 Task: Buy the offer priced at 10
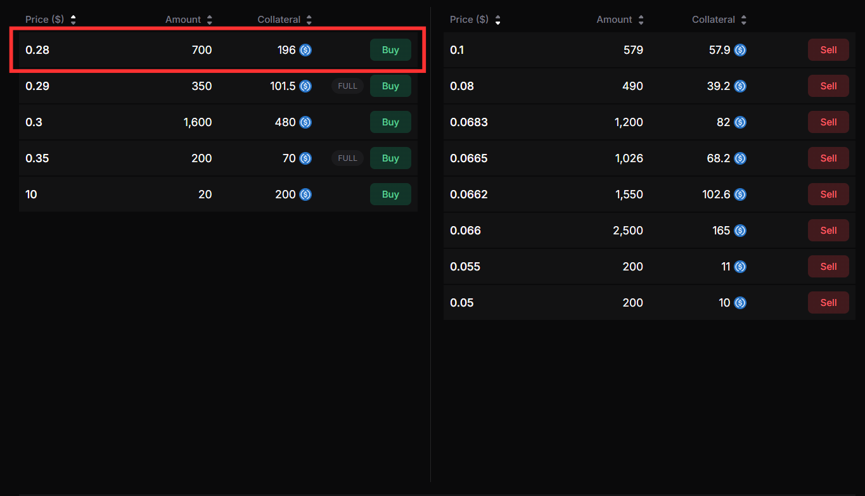tap(390, 194)
